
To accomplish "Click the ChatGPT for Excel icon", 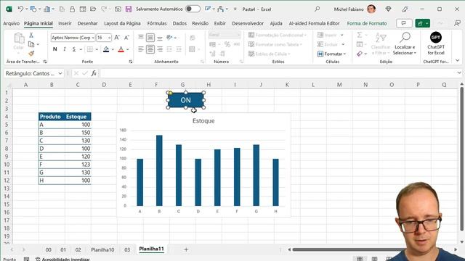I will [x=436, y=43].
